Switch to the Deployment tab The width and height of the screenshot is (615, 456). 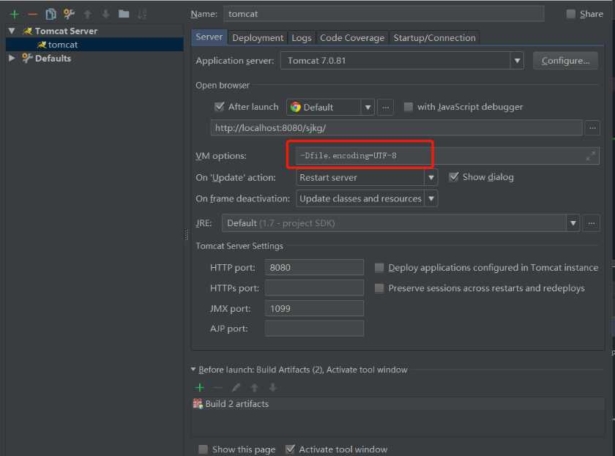click(257, 38)
